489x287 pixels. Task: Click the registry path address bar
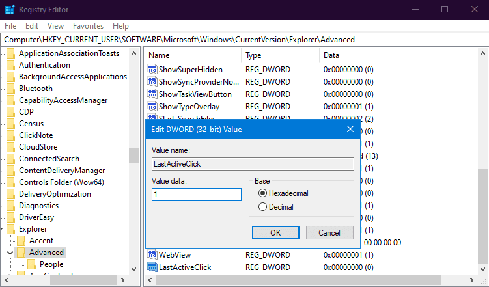click(x=245, y=40)
